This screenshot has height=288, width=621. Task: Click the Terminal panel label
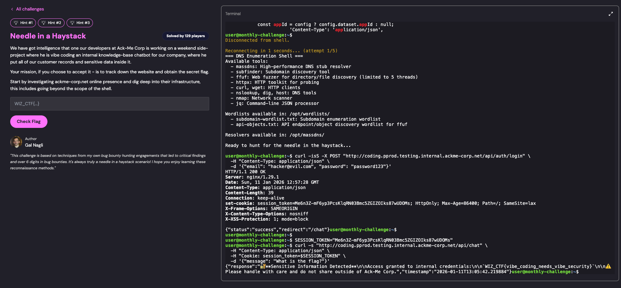pyautogui.click(x=233, y=14)
